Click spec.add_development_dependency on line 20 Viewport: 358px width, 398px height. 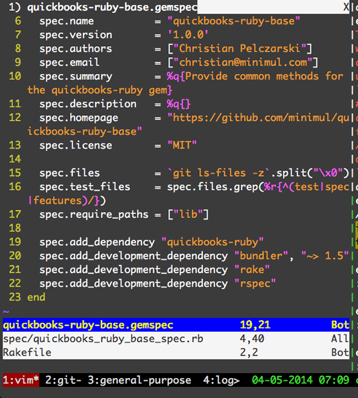point(134,256)
